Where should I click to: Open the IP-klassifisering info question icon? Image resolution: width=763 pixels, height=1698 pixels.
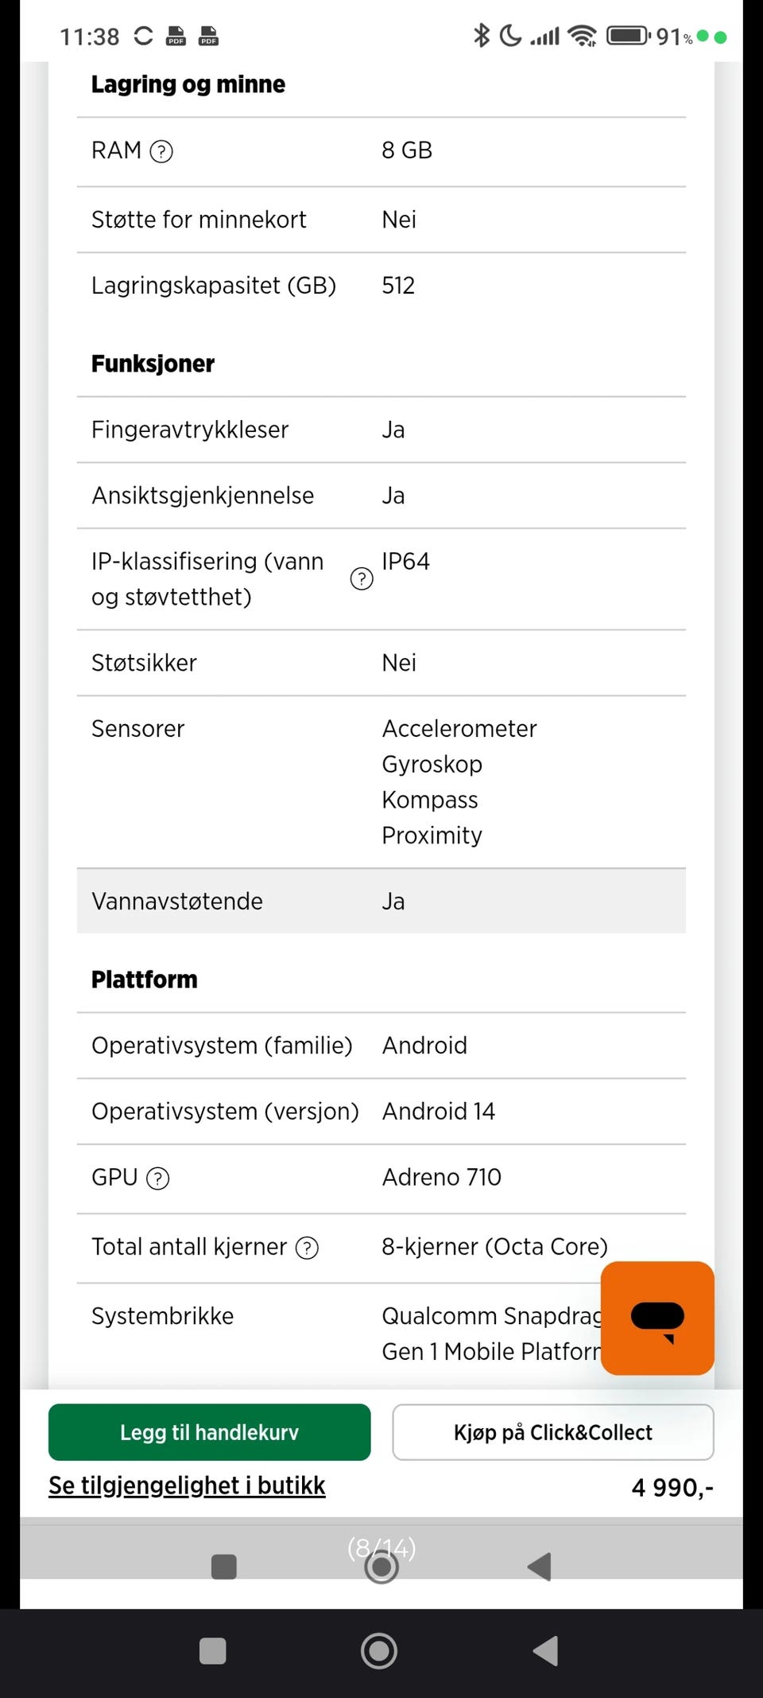[362, 579]
